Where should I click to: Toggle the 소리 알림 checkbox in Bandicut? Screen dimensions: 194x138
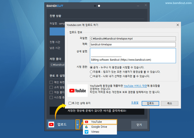click(51, 87)
